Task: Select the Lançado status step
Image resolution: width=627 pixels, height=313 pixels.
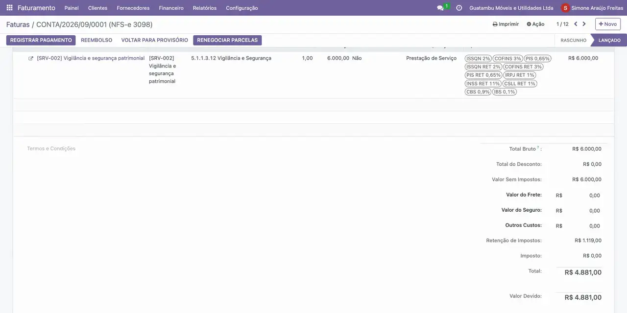Action: [609, 40]
